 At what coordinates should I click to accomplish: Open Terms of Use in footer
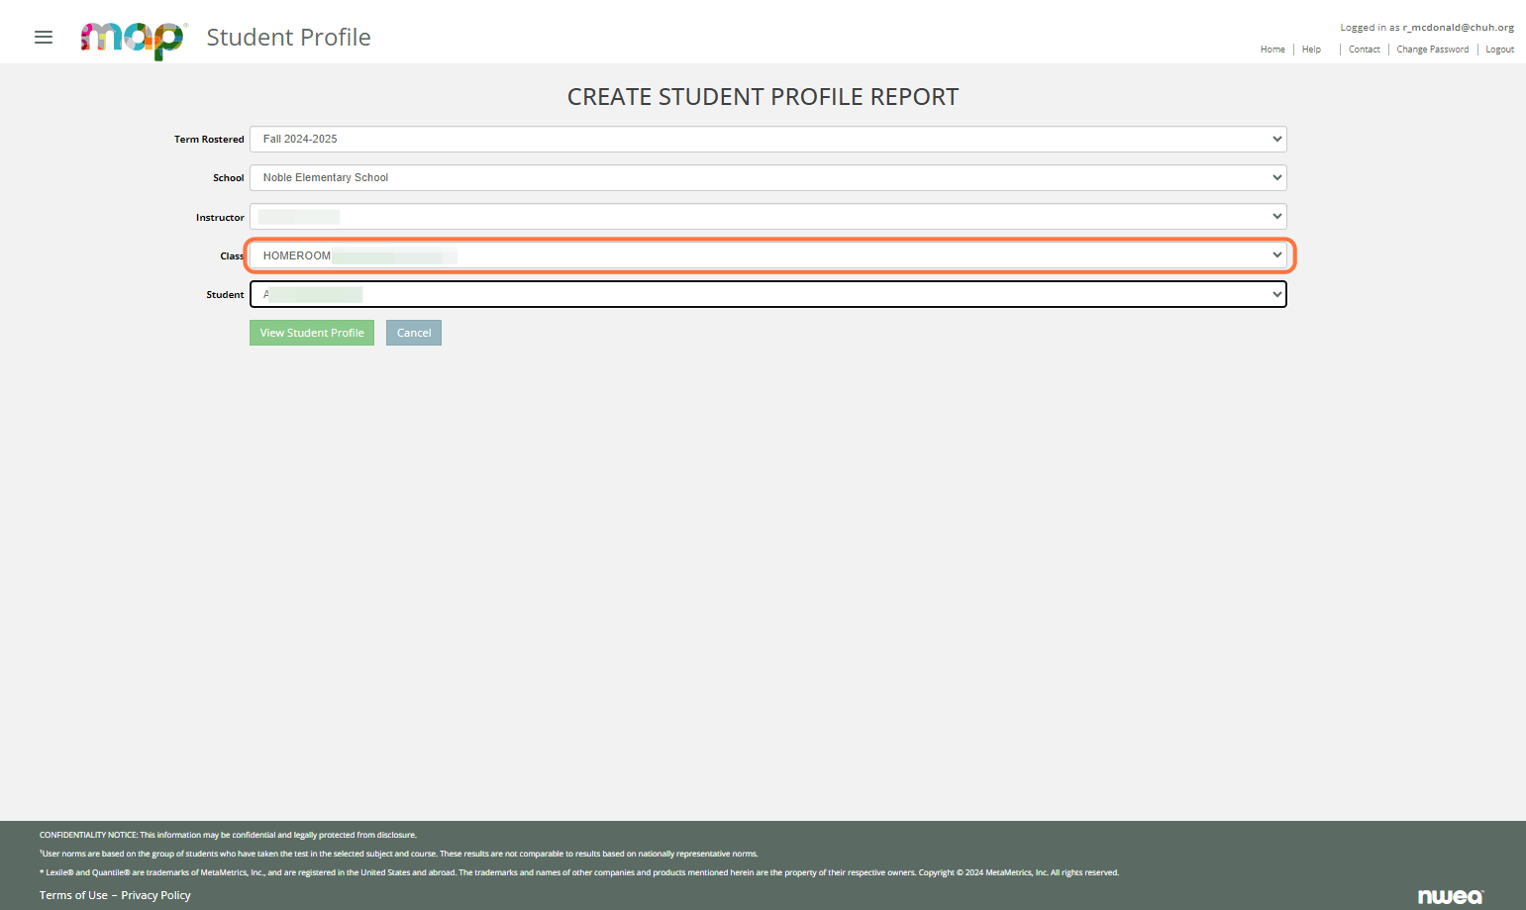tap(73, 895)
